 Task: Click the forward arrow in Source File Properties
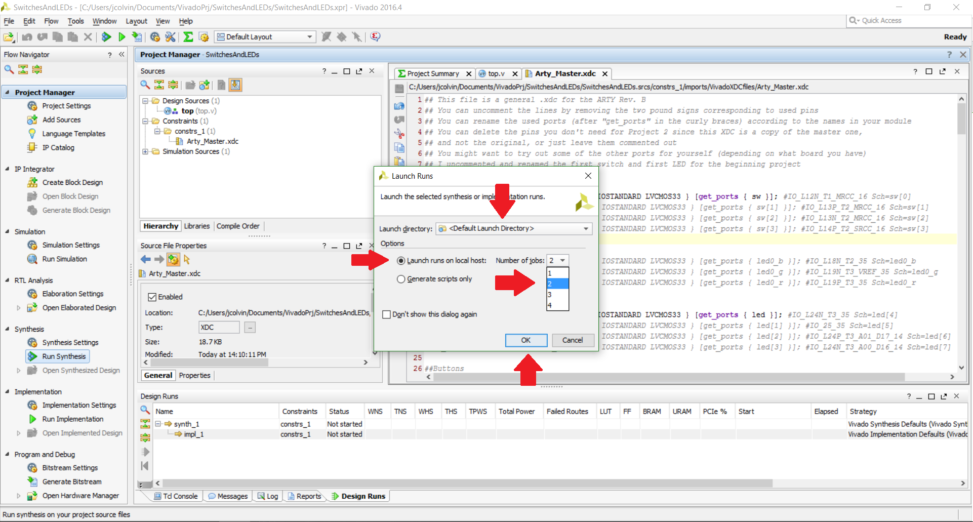pos(159,260)
